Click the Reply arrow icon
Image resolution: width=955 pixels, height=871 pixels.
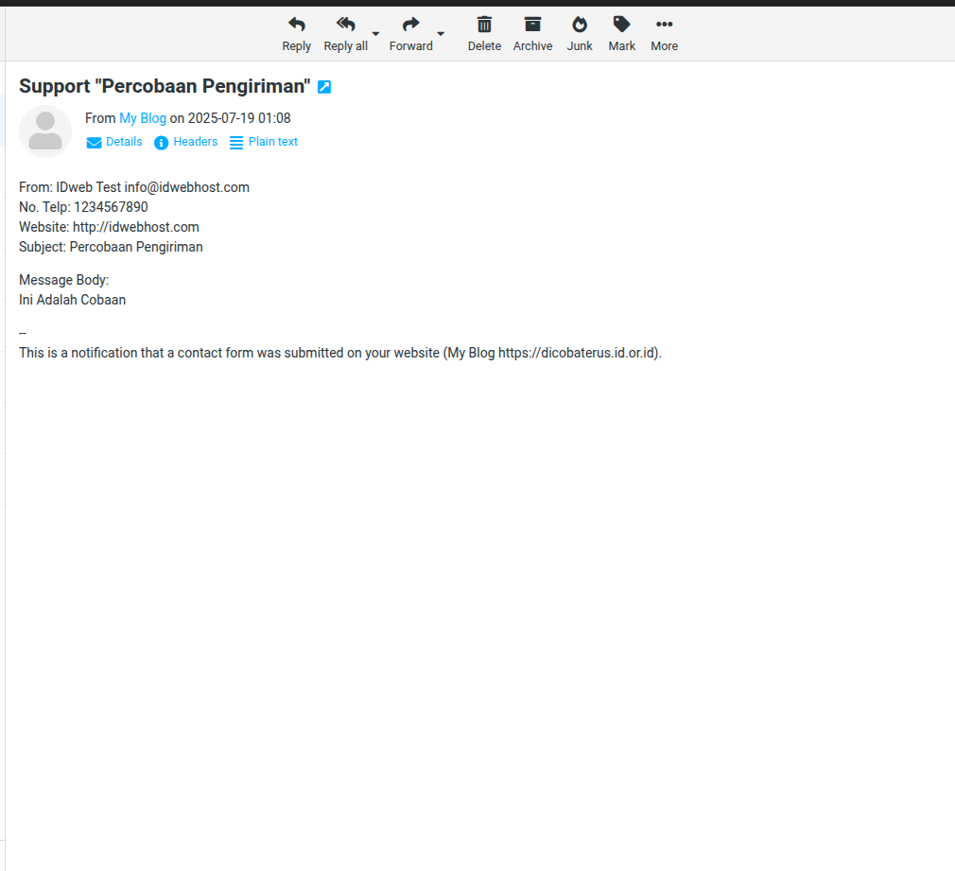[296, 25]
